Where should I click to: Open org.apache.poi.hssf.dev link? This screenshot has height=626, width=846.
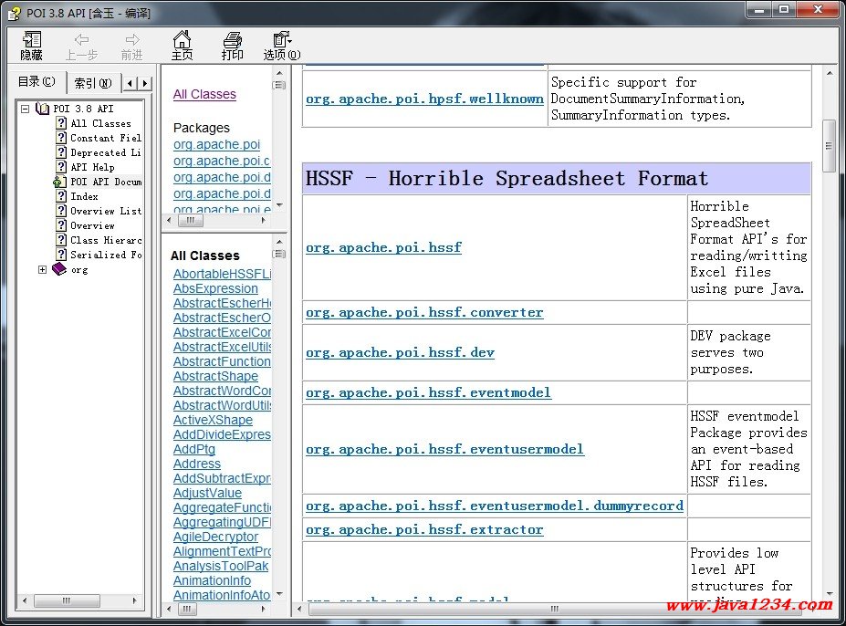point(400,352)
